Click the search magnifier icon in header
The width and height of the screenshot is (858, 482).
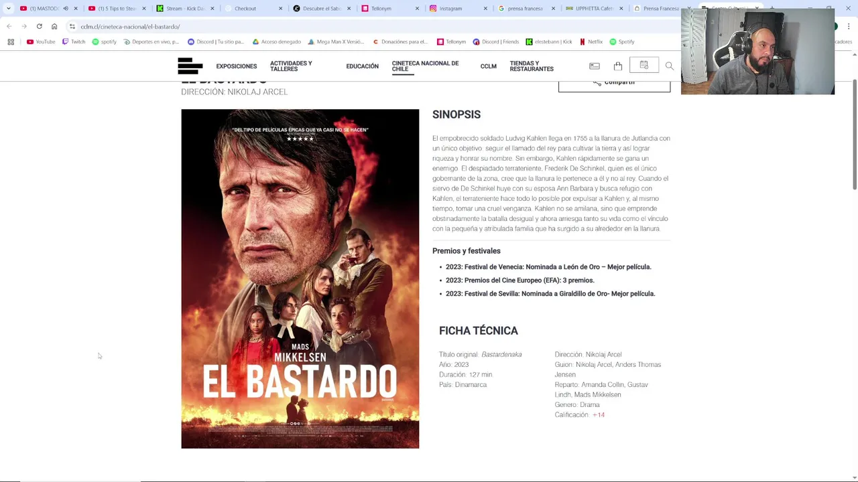(x=669, y=66)
